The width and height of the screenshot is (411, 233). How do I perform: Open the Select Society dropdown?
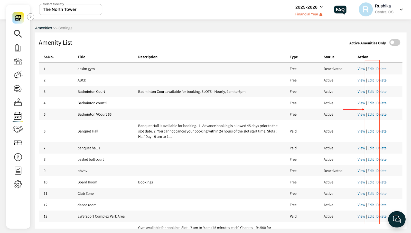coord(71,9)
